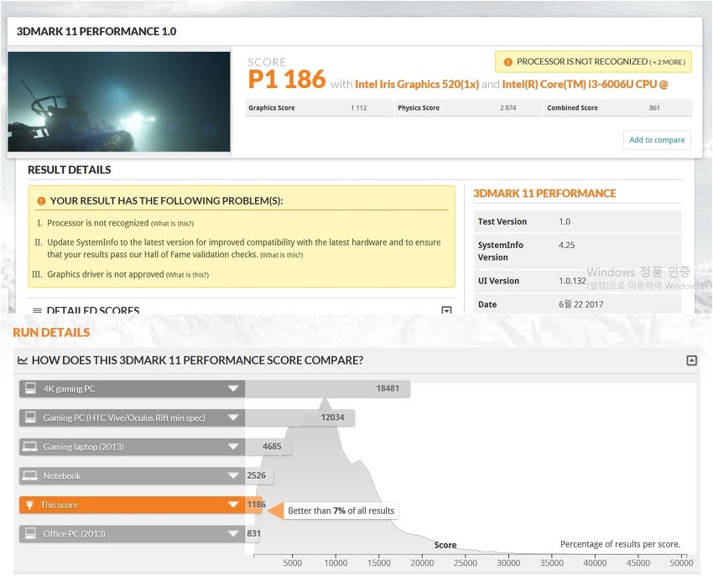
Task: Click the laptop icon on Gaming laptop row
Action: (30, 446)
